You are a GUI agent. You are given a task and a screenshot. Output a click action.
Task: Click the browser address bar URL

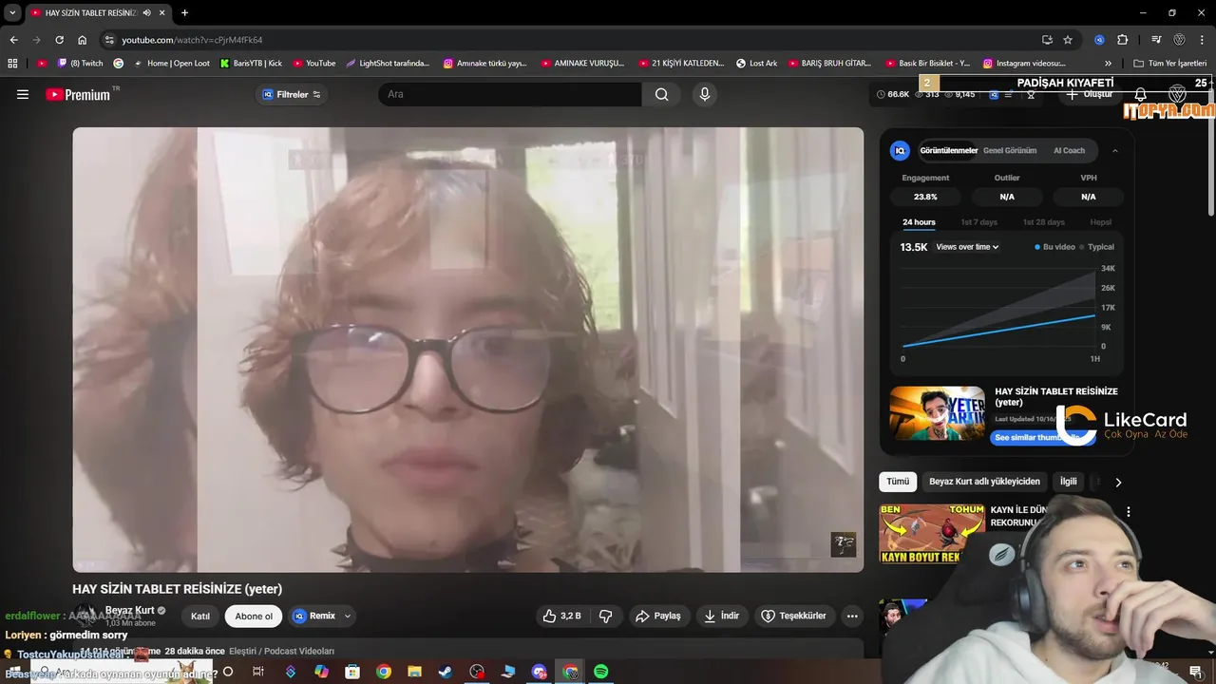[192, 40]
